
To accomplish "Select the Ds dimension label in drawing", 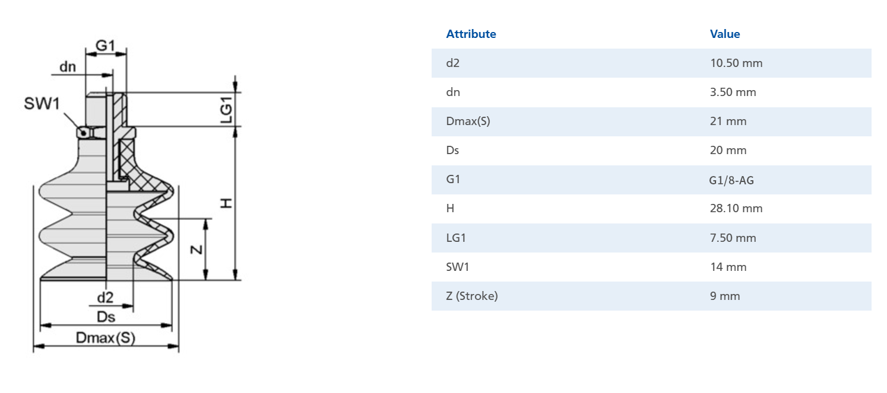I will tap(106, 317).
